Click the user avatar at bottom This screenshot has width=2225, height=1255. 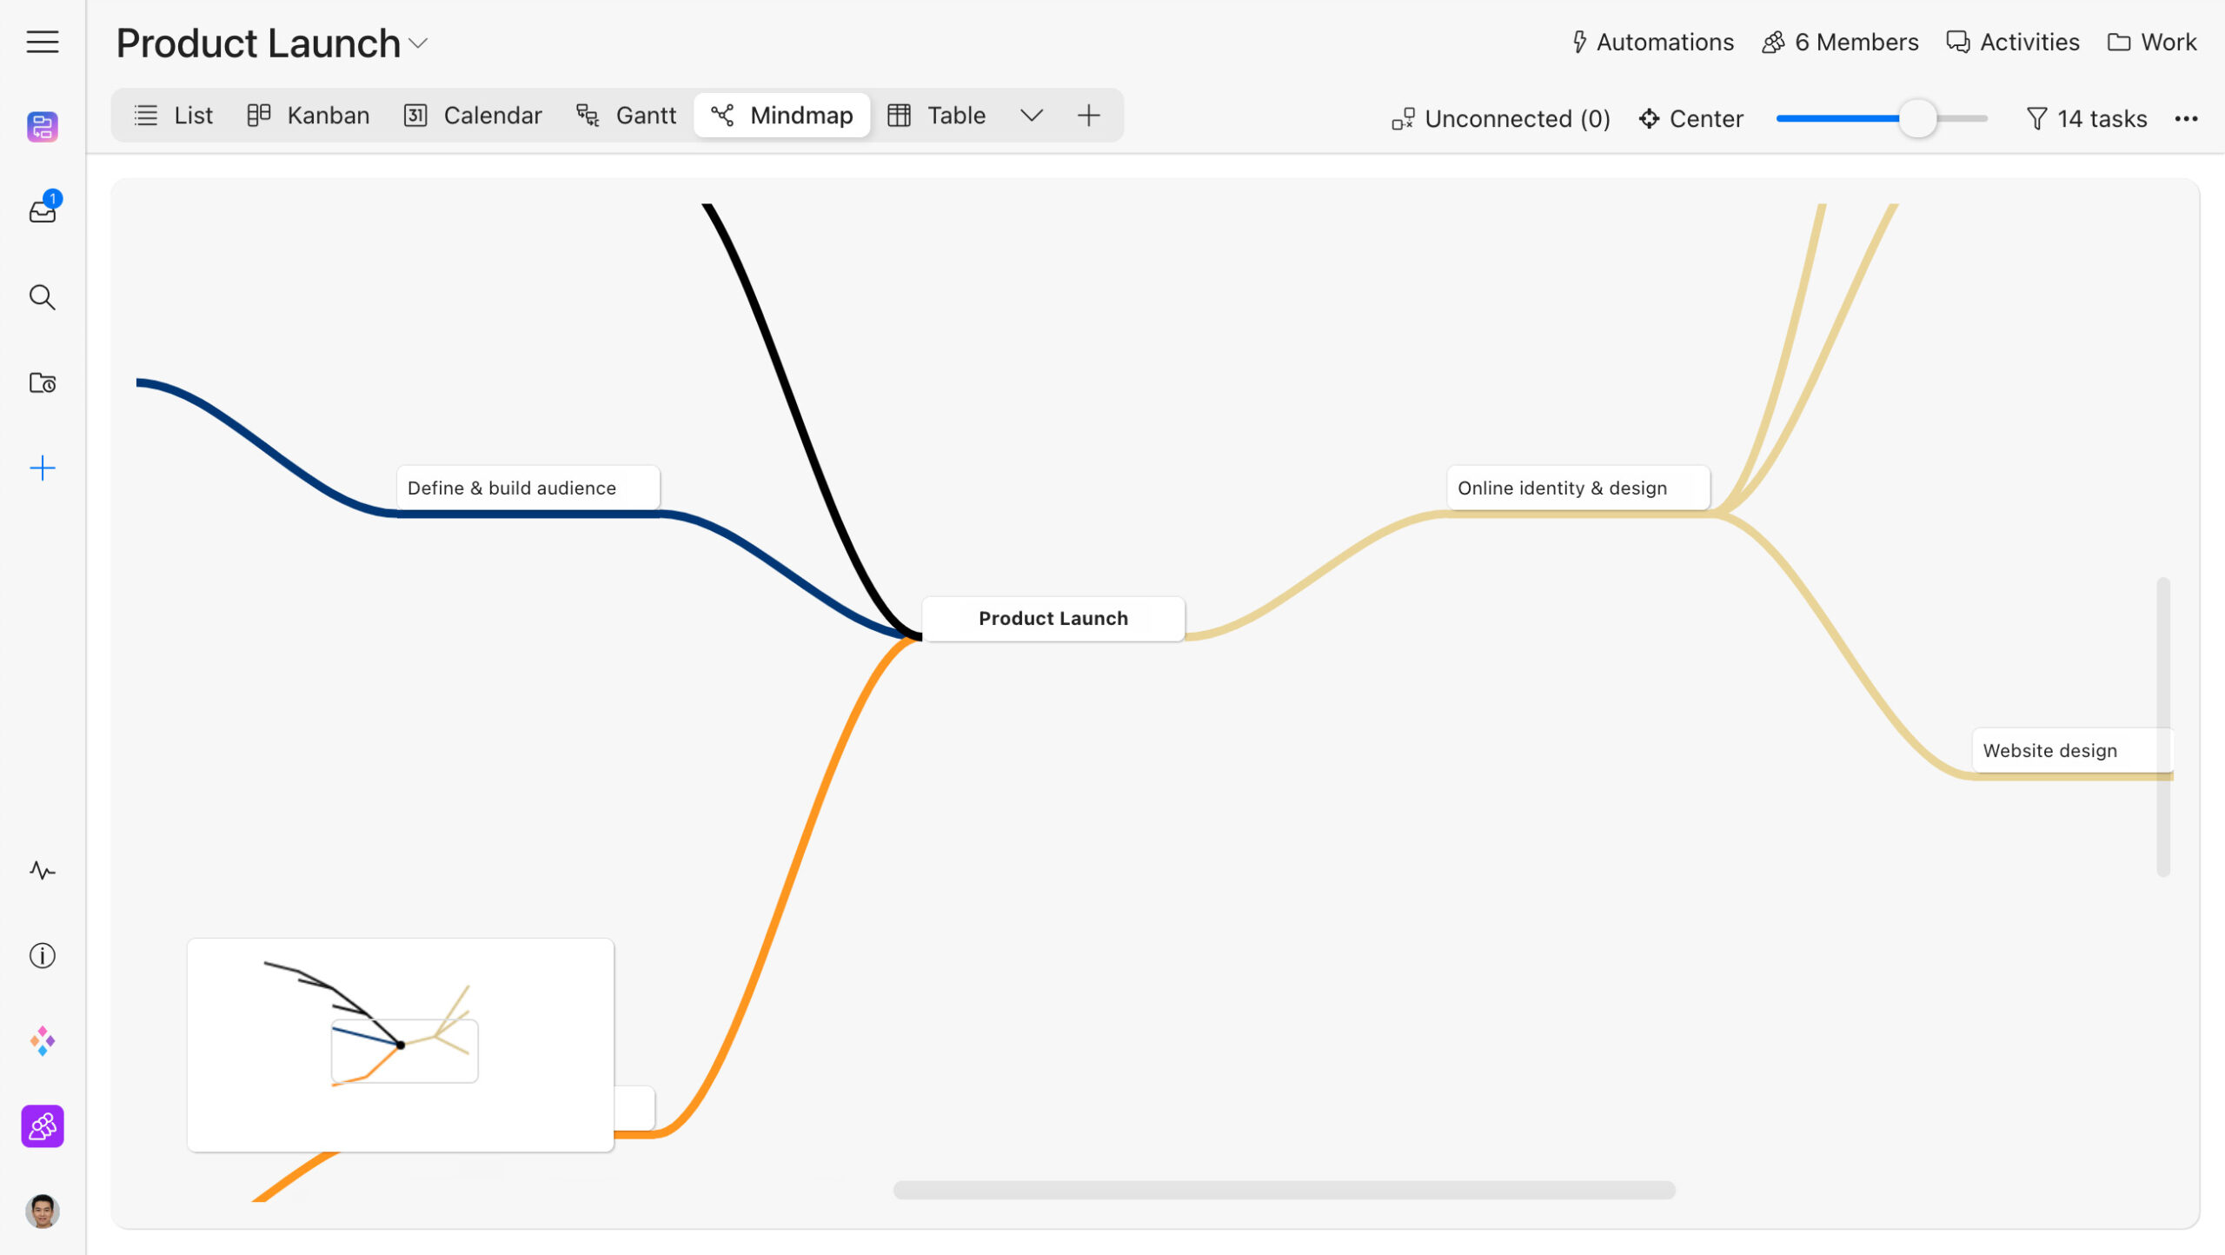point(42,1211)
